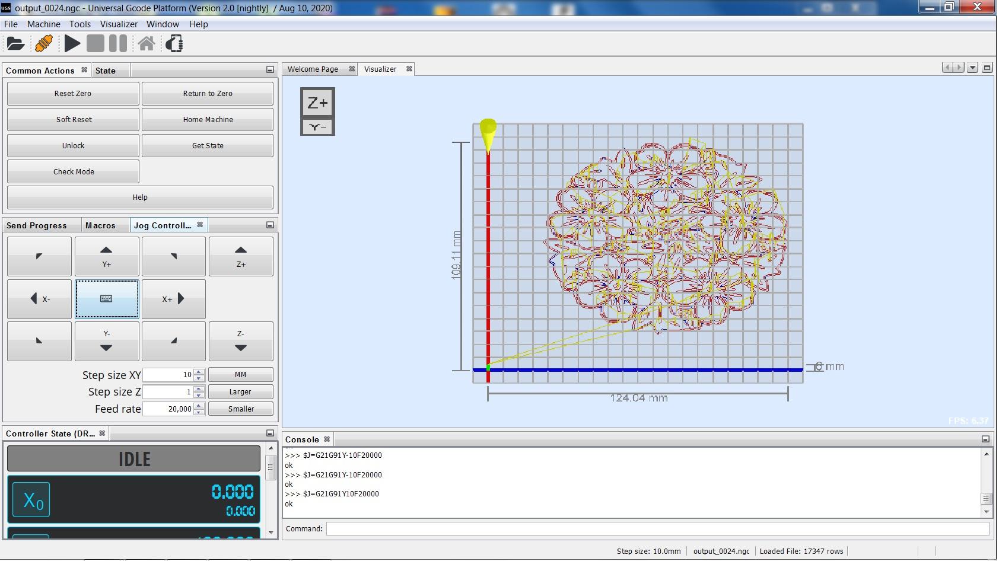The image size is (999, 561).
Task: Click the Feed rate value field
Action: click(168, 409)
